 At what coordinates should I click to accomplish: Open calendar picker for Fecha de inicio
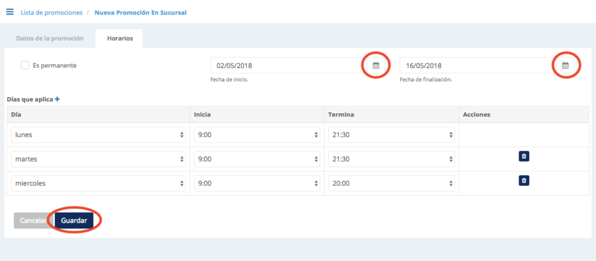pyautogui.click(x=375, y=66)
